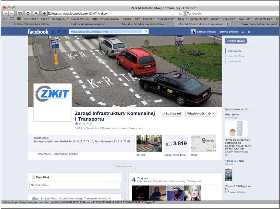The width and height of the screenshot is (280, 209).
Task: Open the Informacje link
Action: [44, 154]
